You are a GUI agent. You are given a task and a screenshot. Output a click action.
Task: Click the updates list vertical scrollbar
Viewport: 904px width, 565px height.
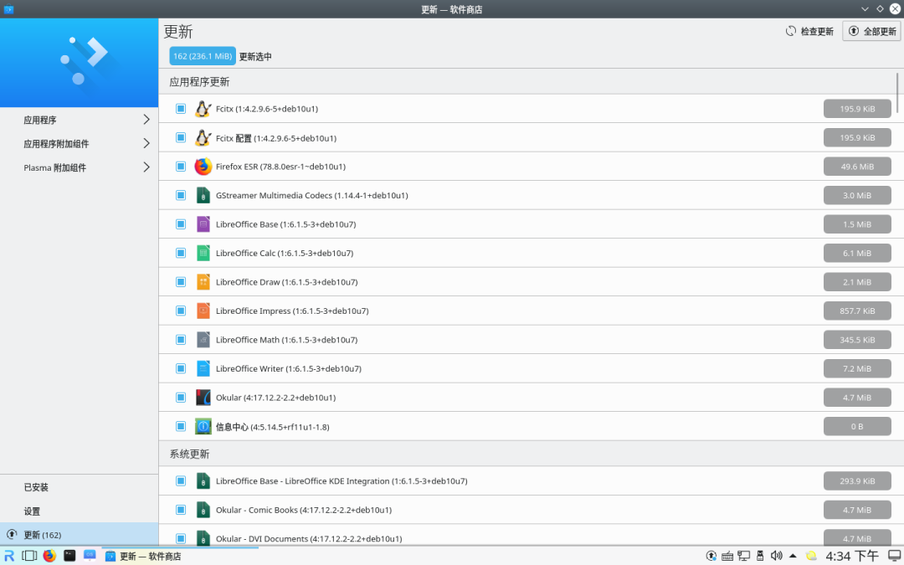(x=897, y=92)
